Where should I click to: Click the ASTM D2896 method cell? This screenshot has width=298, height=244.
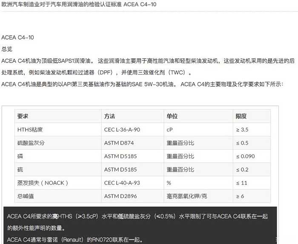tap(120, 196)
